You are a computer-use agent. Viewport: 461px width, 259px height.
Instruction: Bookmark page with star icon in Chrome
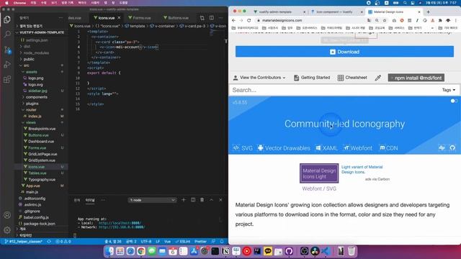tap(385, 20)
